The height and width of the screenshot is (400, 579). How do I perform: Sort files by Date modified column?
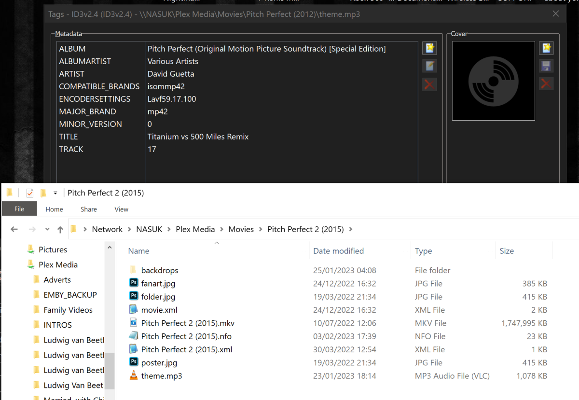tap(338, 251)
